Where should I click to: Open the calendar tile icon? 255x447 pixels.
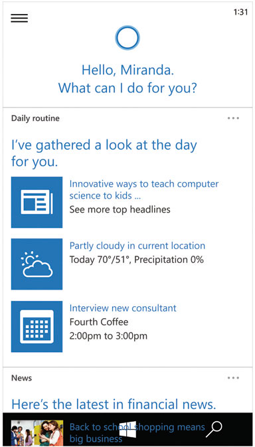click(37, 326)
